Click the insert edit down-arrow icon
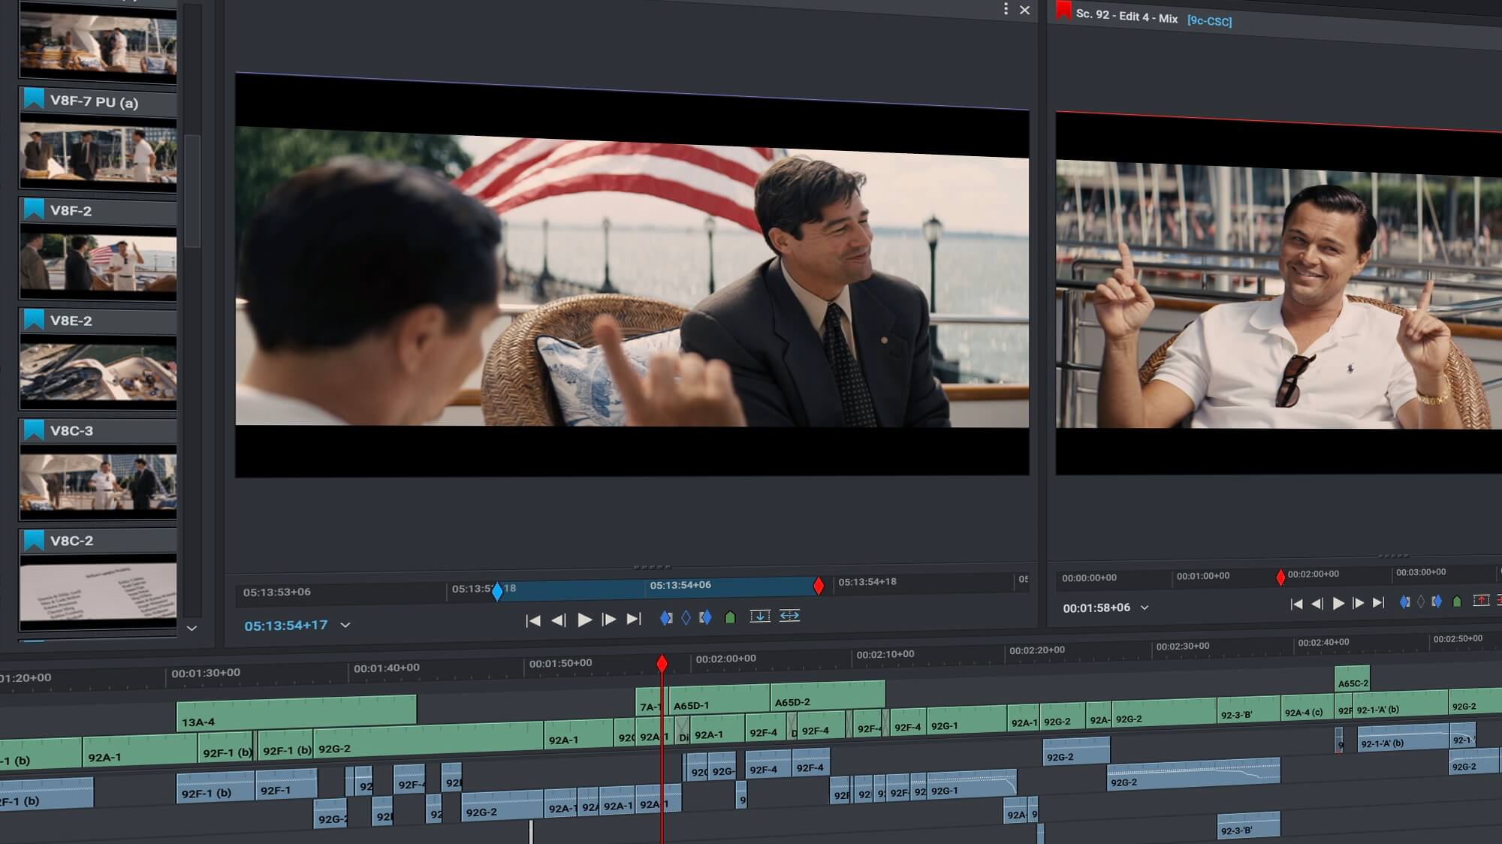 coord(761,616)
